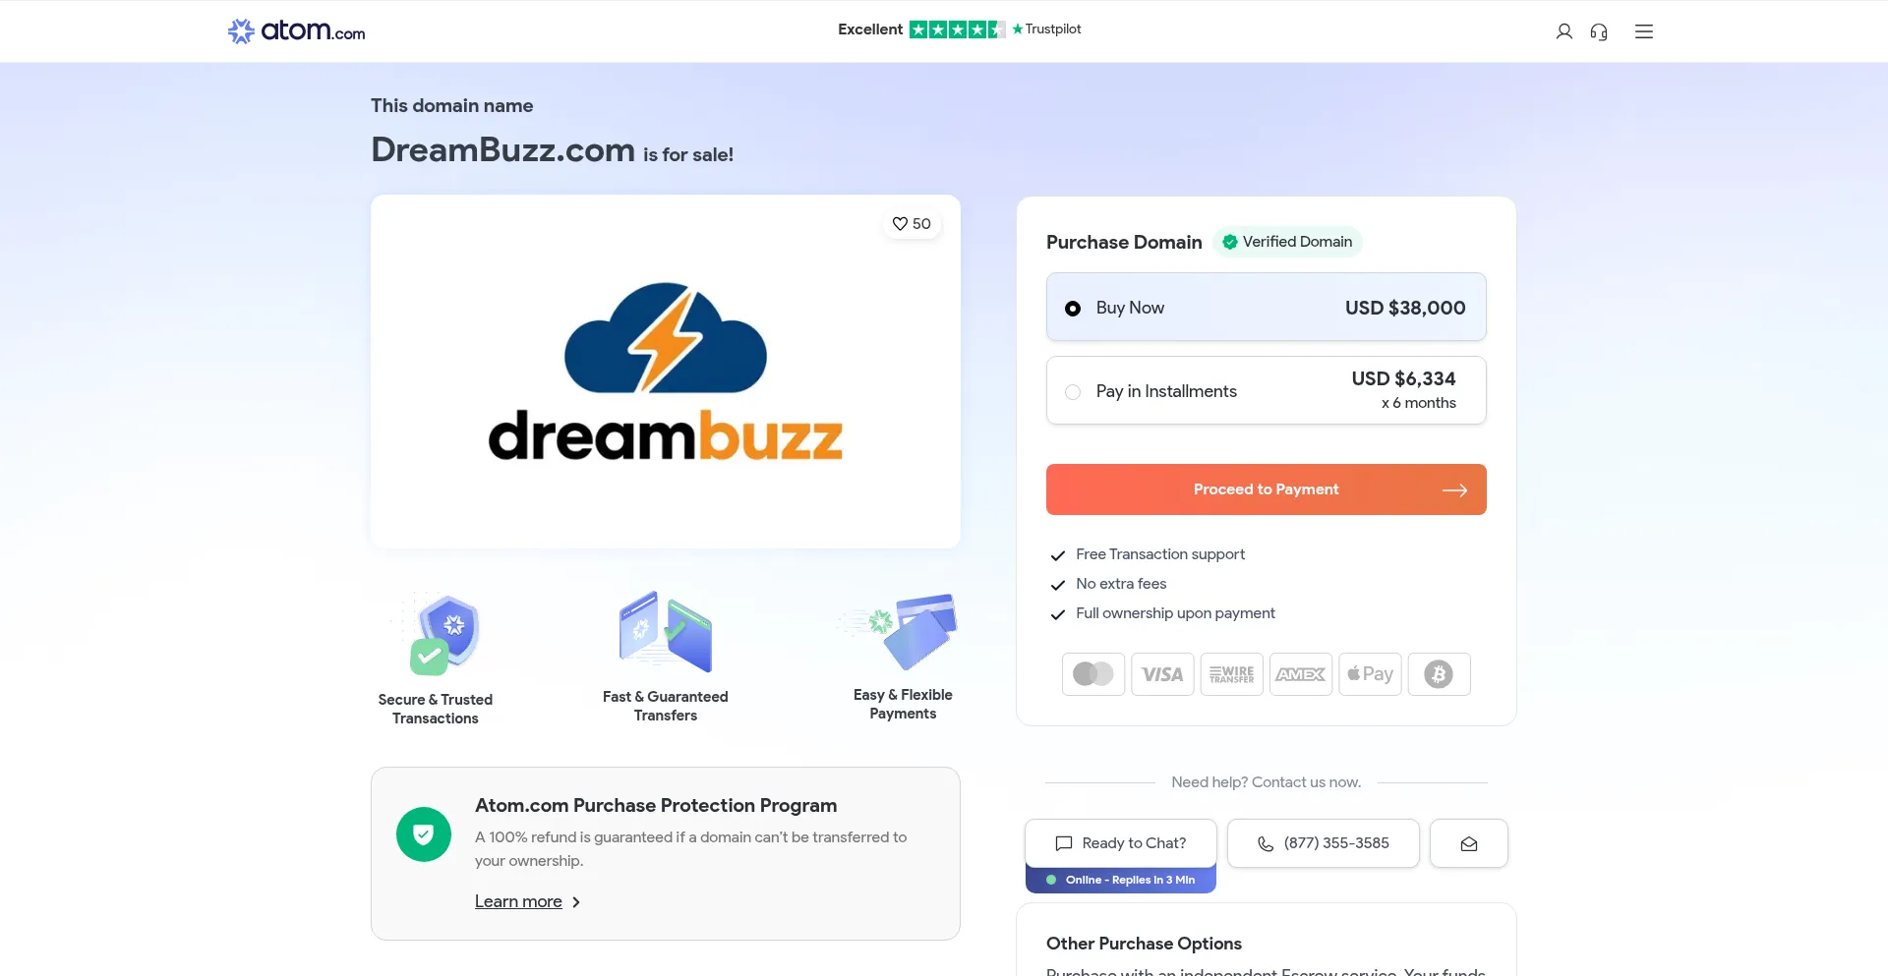Call the (877) 355-3585 phone button

(1324, 843)
